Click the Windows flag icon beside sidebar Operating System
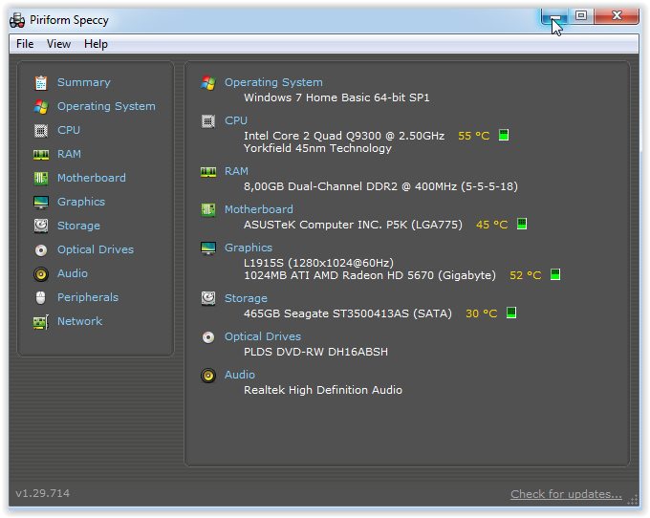 [x=40, y=107]
